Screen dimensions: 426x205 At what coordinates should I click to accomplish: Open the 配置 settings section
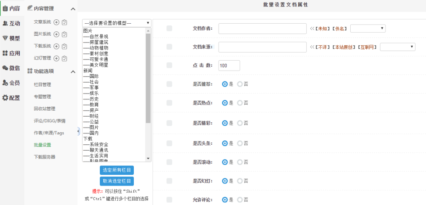click(x=11, y=98)
